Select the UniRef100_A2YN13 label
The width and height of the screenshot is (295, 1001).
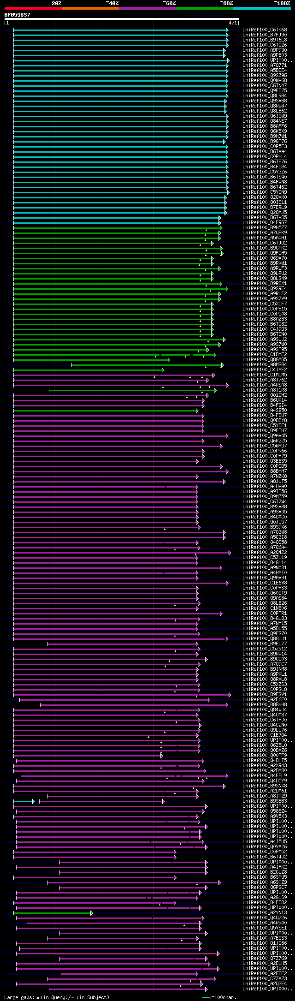click(x=265, y=913)
